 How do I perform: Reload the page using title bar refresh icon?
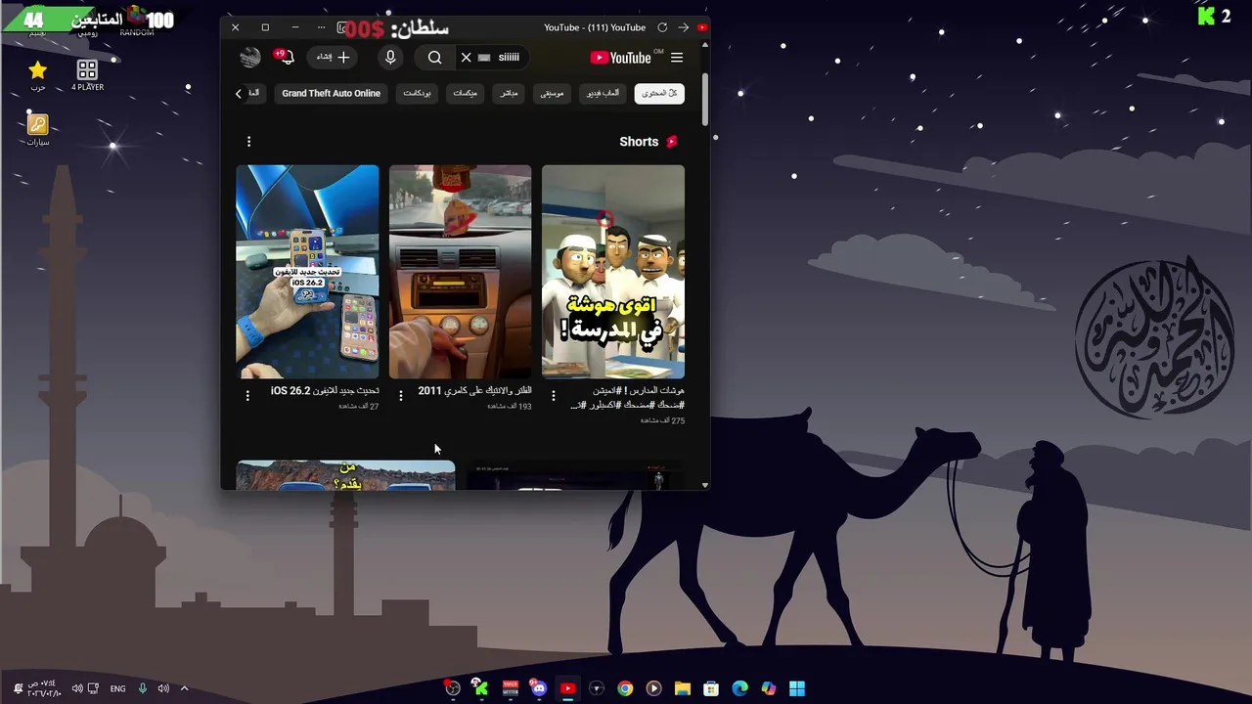click(662, 27)
